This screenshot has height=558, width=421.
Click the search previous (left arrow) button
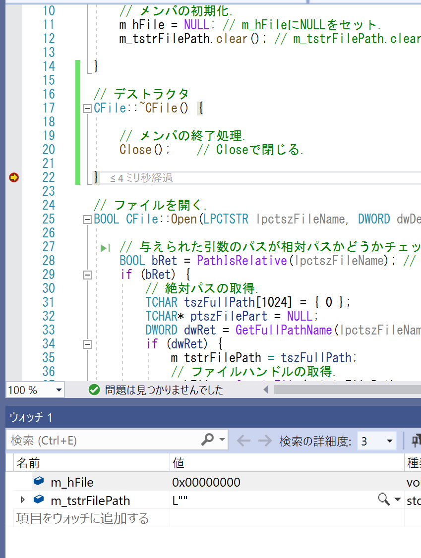click(243, 441)
